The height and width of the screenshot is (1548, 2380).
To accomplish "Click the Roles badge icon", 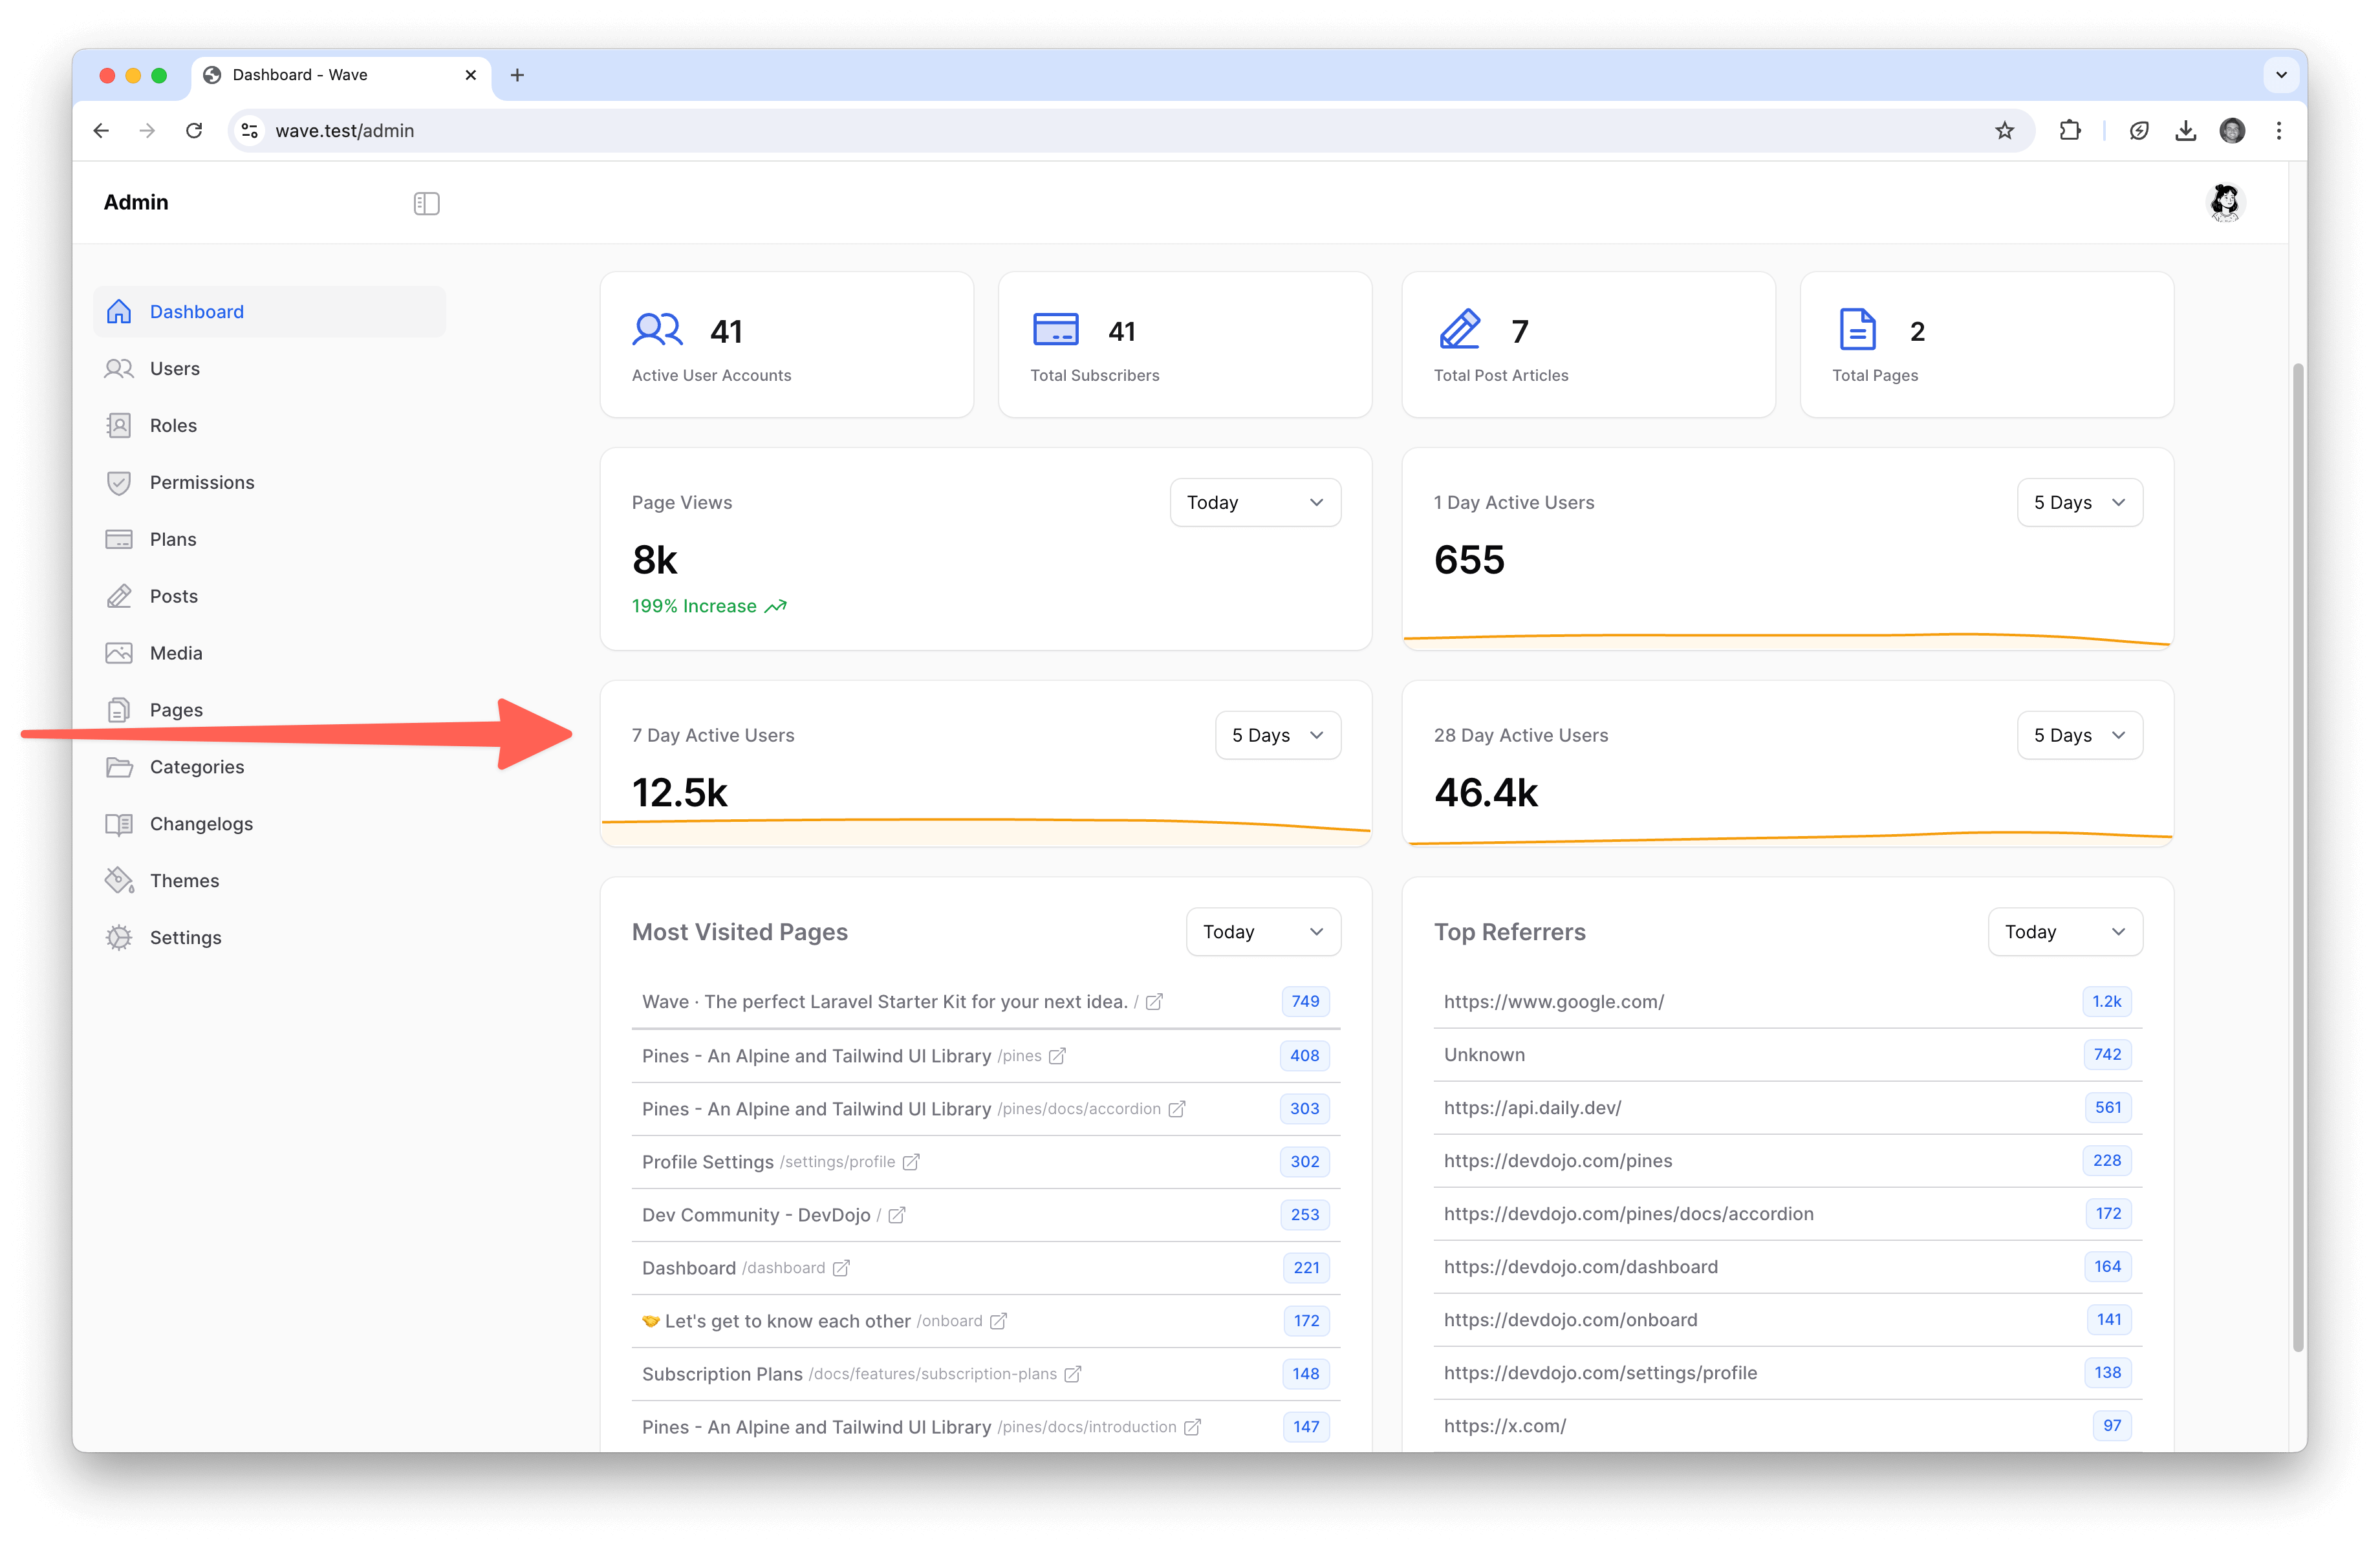I will [x=119, y=426].
